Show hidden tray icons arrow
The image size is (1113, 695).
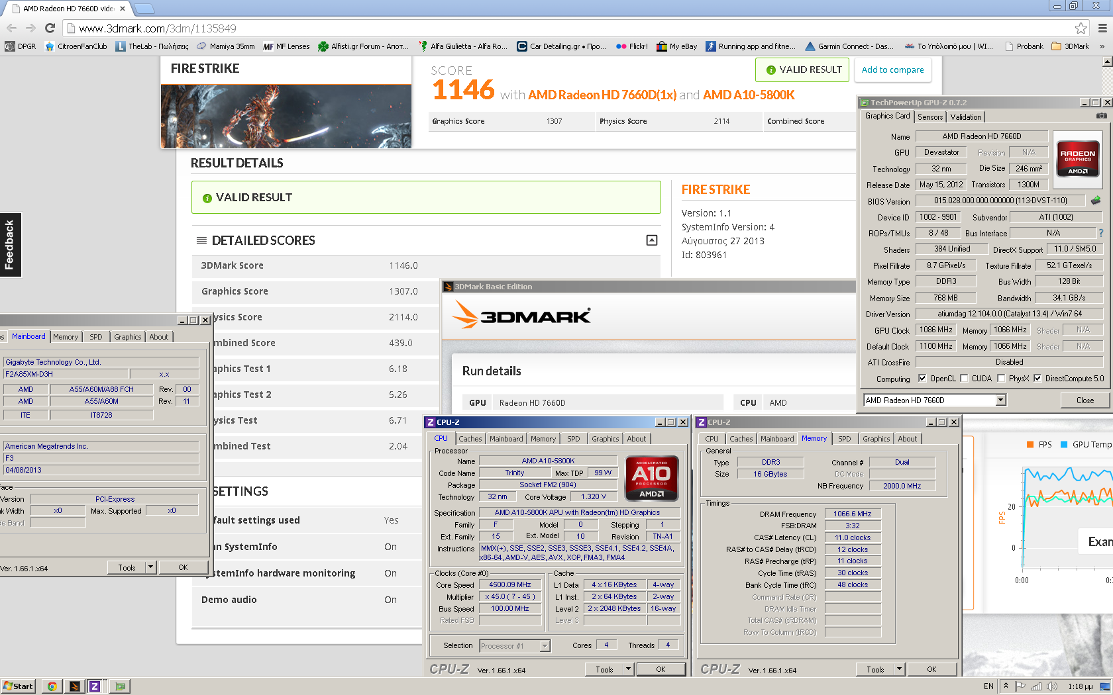pos(1006,686)
